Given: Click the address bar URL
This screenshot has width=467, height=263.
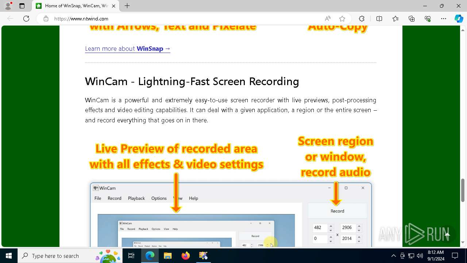Looking at the screenshot, I should (x=81, y=19).
